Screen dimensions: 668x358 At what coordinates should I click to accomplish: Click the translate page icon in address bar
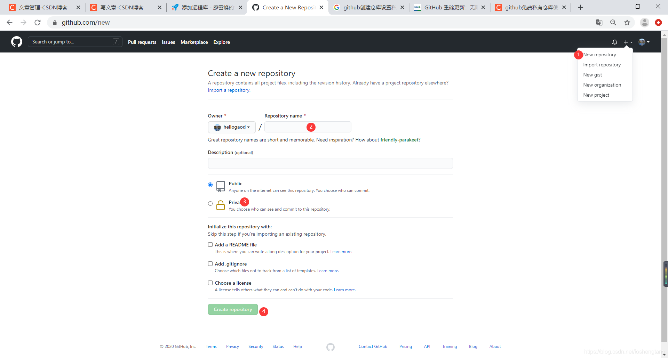599,23
